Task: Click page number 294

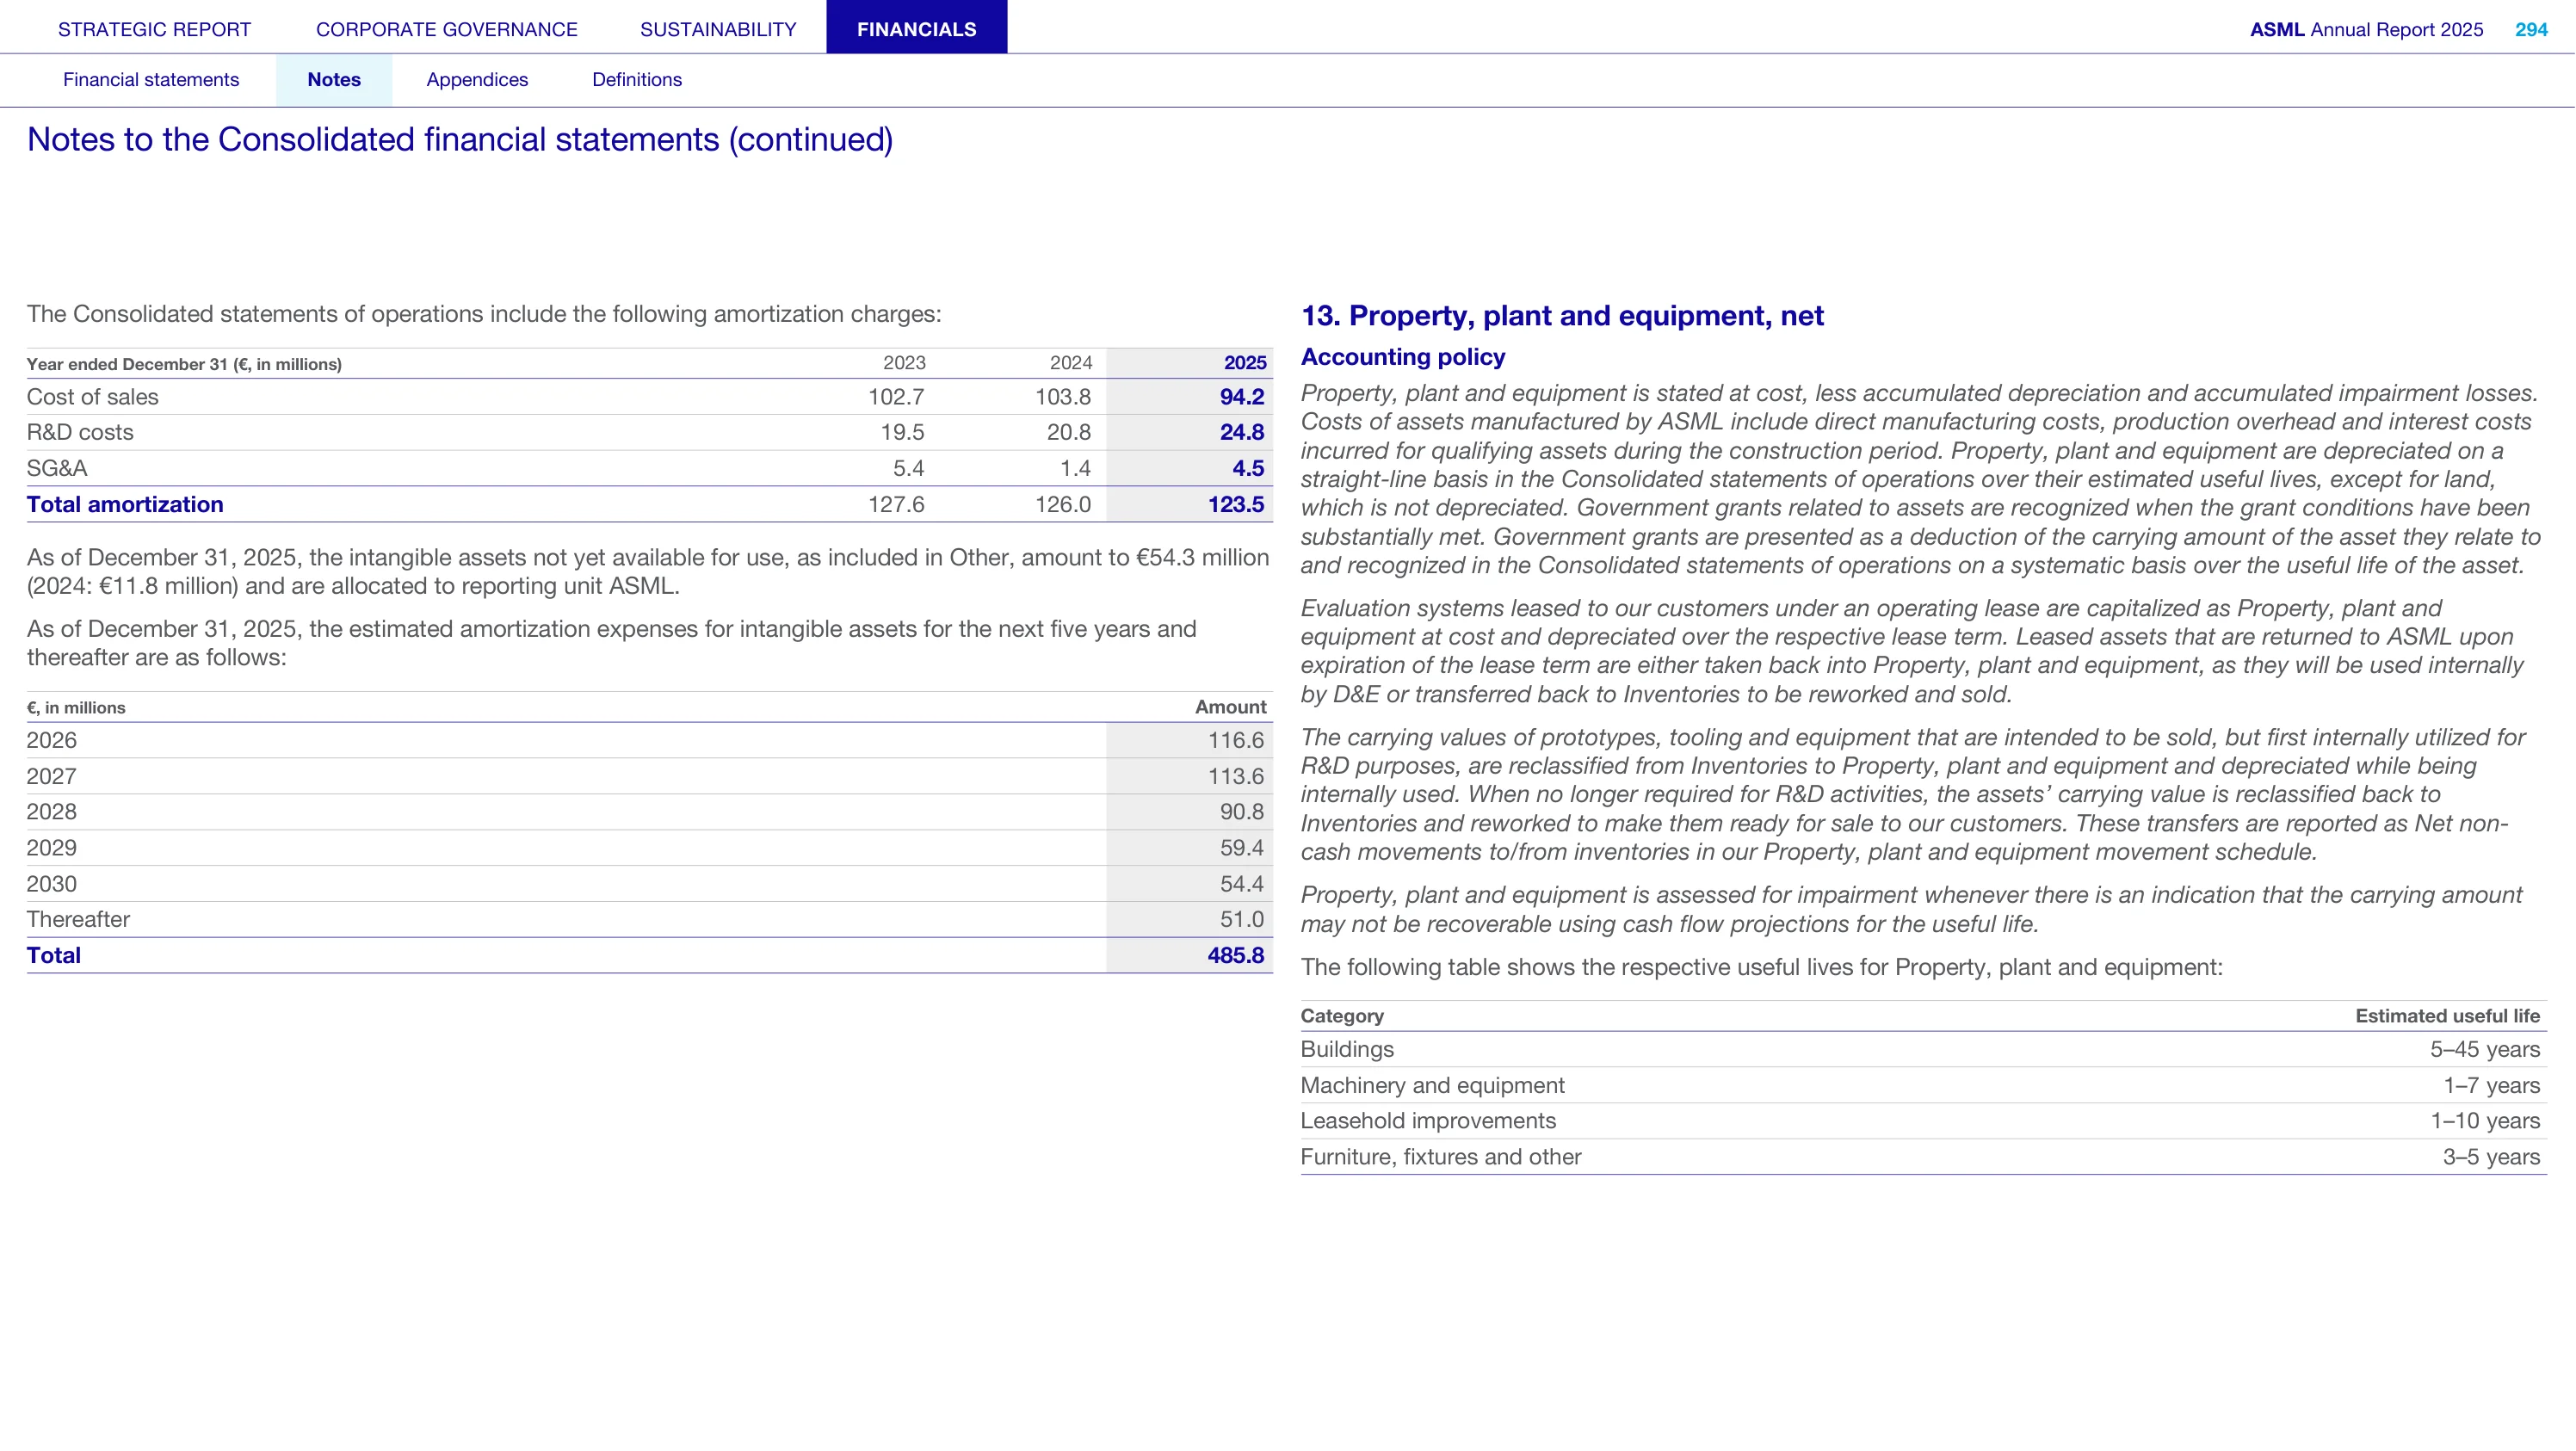Action: (2531, 29)
